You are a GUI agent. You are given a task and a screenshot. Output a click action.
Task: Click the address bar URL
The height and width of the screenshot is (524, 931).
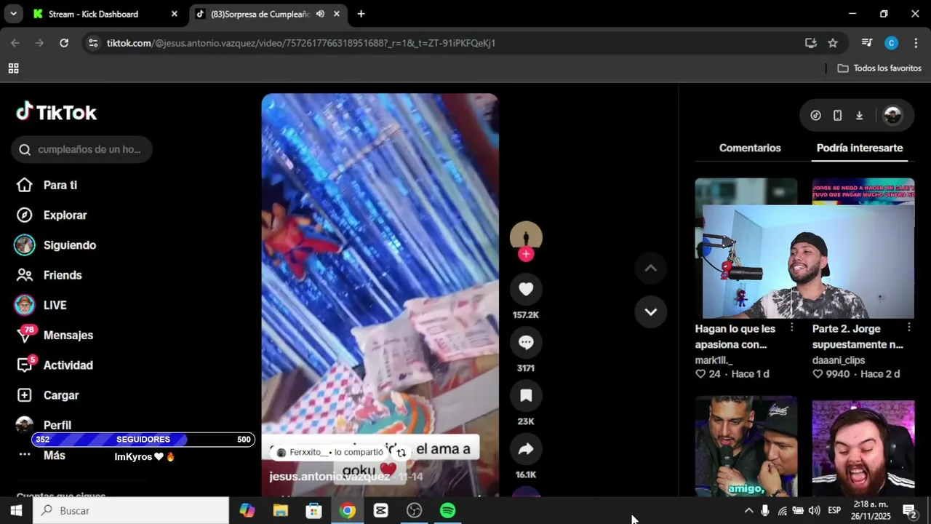tap(301, 43)
